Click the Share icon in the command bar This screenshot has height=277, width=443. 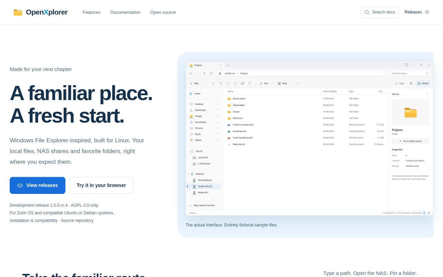click(x=243, y=83)
